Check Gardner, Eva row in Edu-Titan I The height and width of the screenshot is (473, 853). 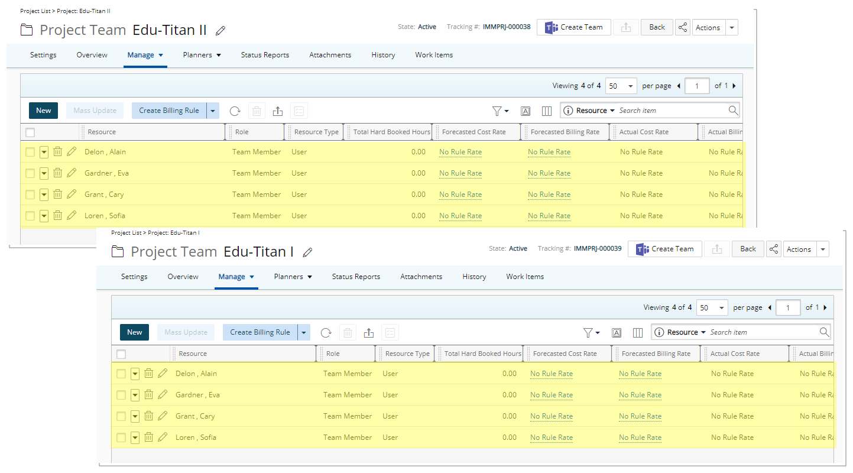tap(121, 395)
